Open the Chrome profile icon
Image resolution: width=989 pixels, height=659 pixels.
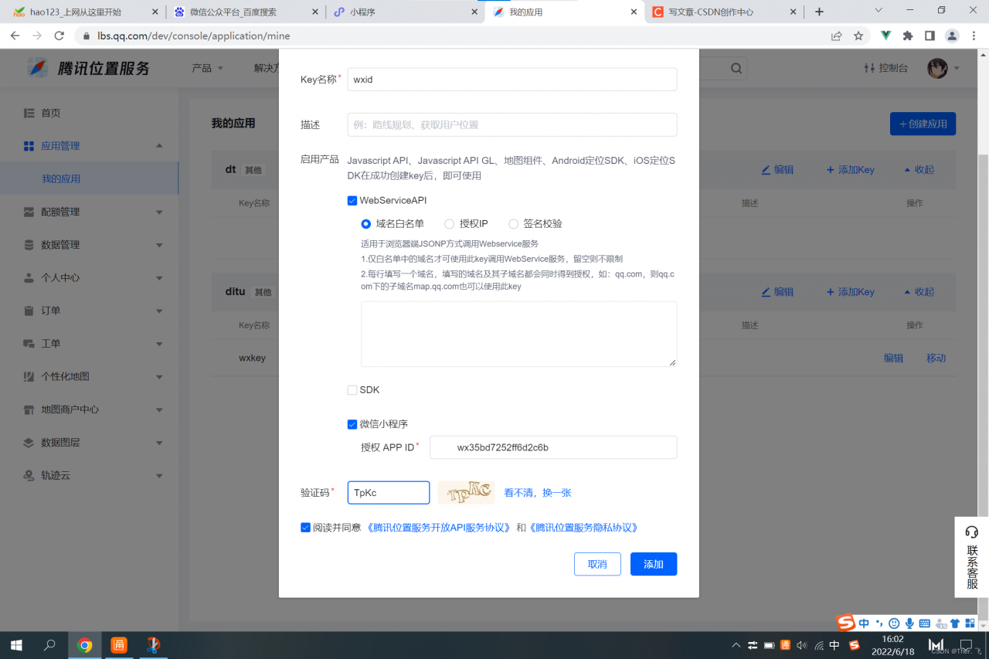click(x=952, y=36)
